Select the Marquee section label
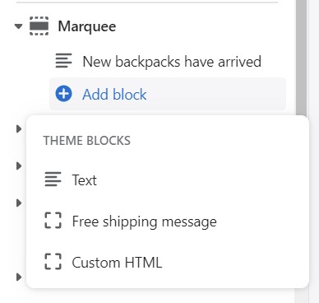Viewport: 319px width, 303px height. pos(87,26)
